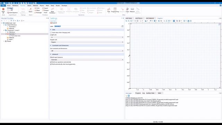Screen dimensions: 222x125
Task: Click Zoom In in graphics toolbar
Action: click(x=126, y=21)
